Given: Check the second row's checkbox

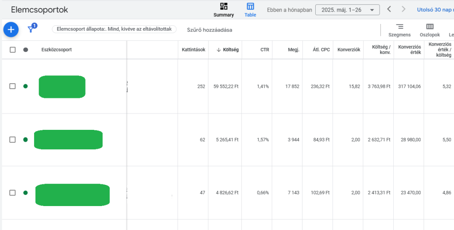Looking at the screenshot, I should coord(12,140).
